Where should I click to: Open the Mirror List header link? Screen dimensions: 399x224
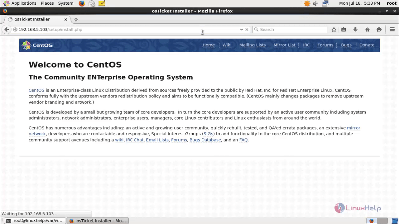click(x=284, y=45)
